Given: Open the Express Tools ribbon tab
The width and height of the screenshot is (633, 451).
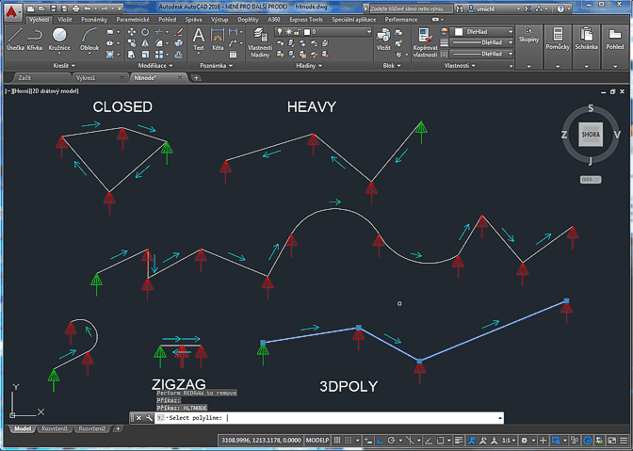Looking at the screenshot, I should pyautogui.click(x=306, y=20).
